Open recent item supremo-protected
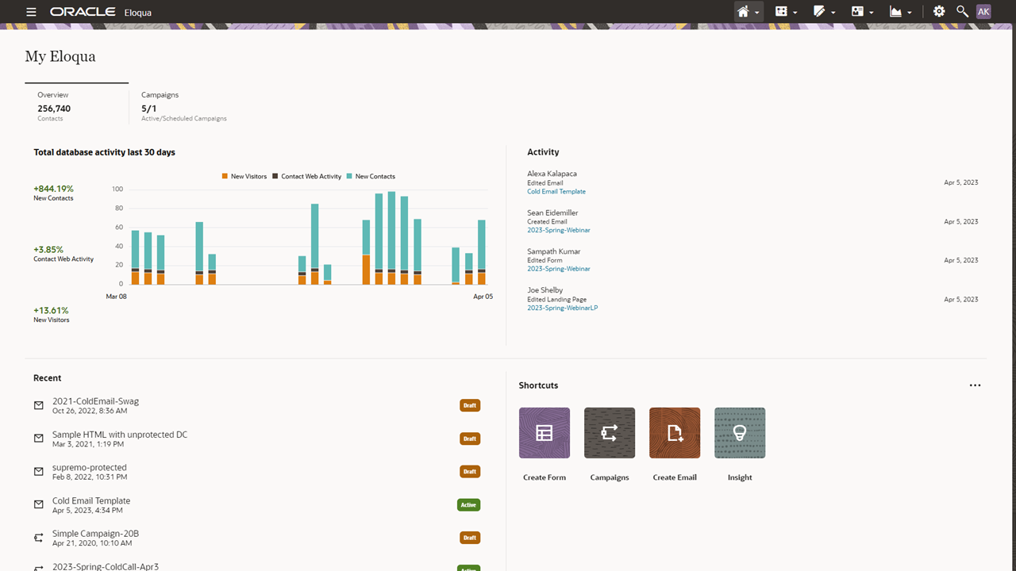 90,467
